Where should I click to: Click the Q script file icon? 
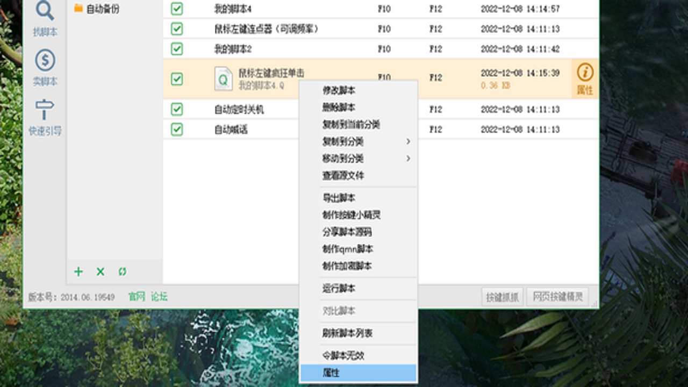pos(224,78)
